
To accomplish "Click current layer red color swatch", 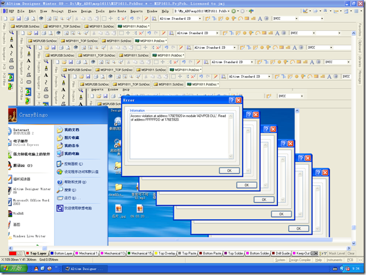I will tap(13, 253).
